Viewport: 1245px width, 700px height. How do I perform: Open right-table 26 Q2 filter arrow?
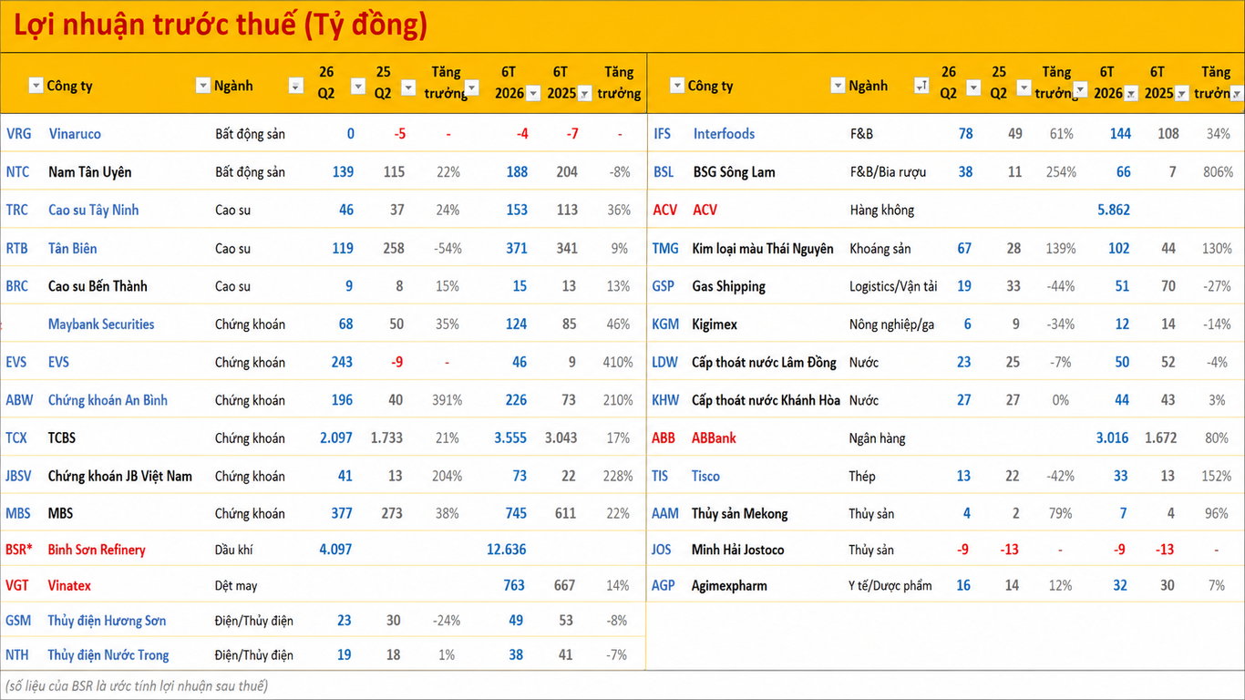coord(973,88)
